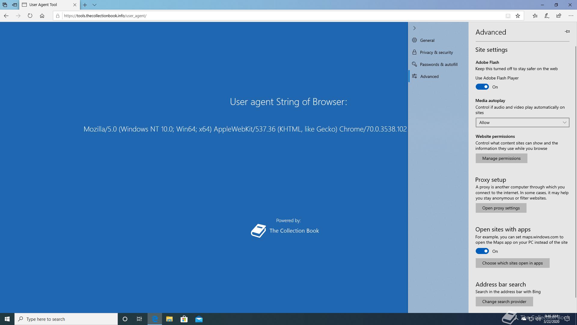The height and width of the screenshot is (325, 577).
Task: Click the Add notes pen icon
Action: tap(547, 16)
